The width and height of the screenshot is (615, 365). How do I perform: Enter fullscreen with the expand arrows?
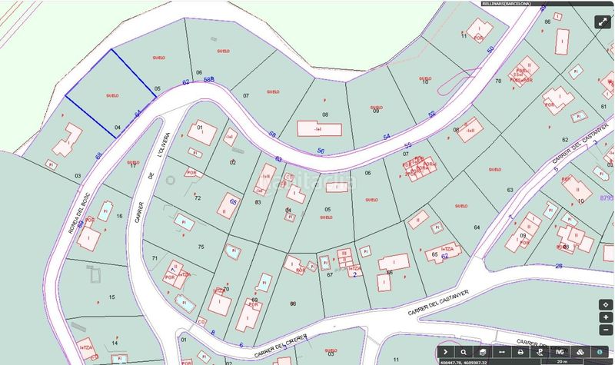(x=603, y=22)
